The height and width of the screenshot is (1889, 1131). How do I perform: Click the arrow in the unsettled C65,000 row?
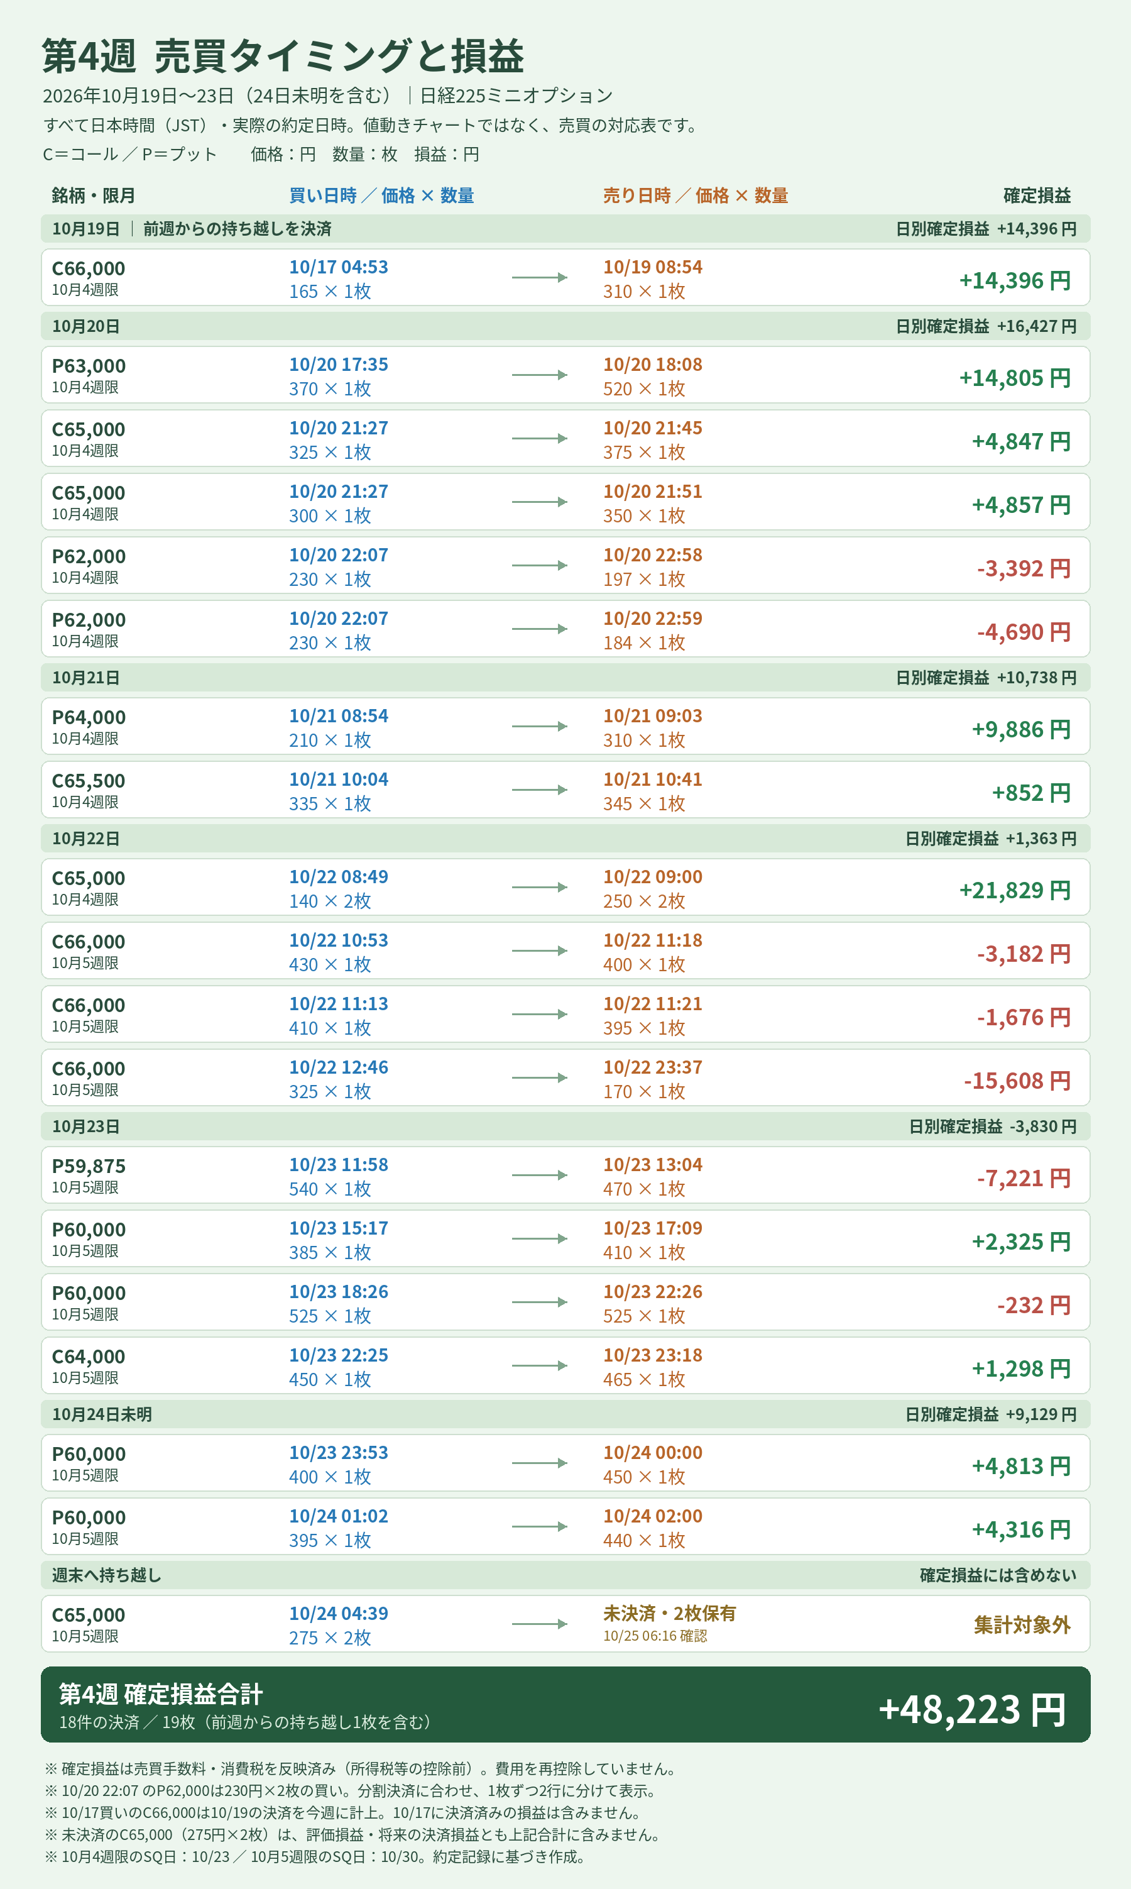pyautogui.click(x=540, y=1624)
